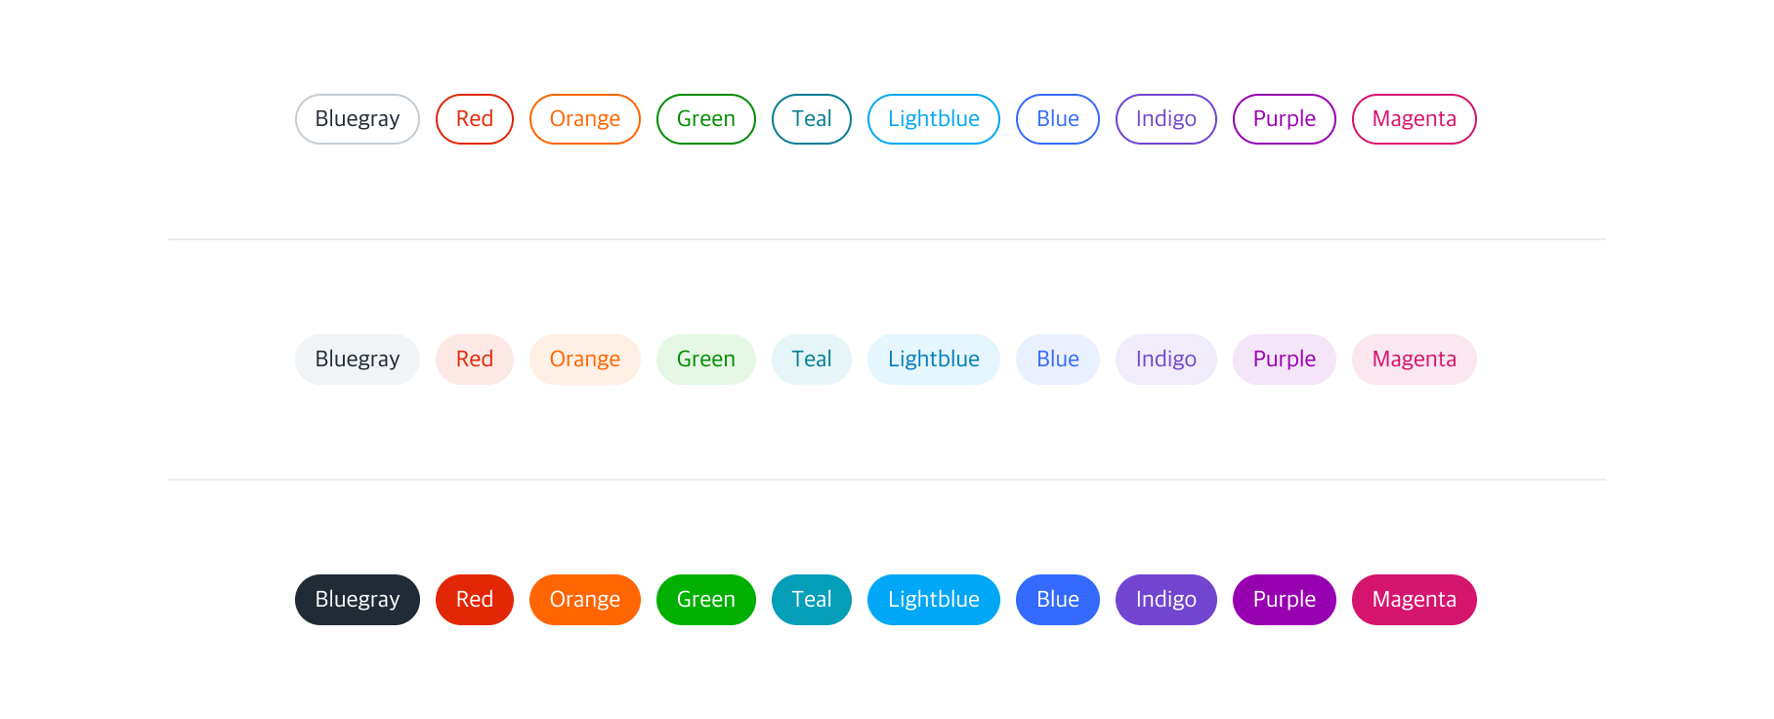Select the solid orange-filled Orange pill
This screenshot has height=719, width=1774.
tap(584, 600)
